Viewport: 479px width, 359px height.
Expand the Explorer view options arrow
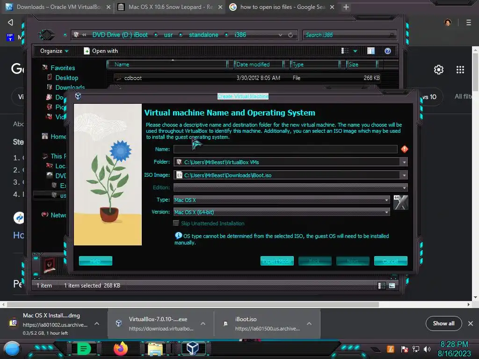356,51
